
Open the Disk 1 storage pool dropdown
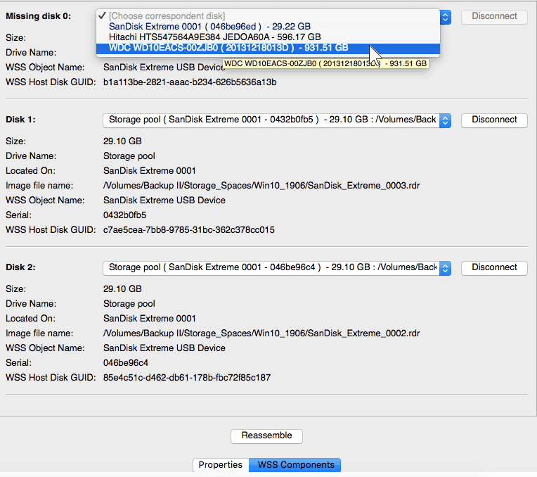277,120
